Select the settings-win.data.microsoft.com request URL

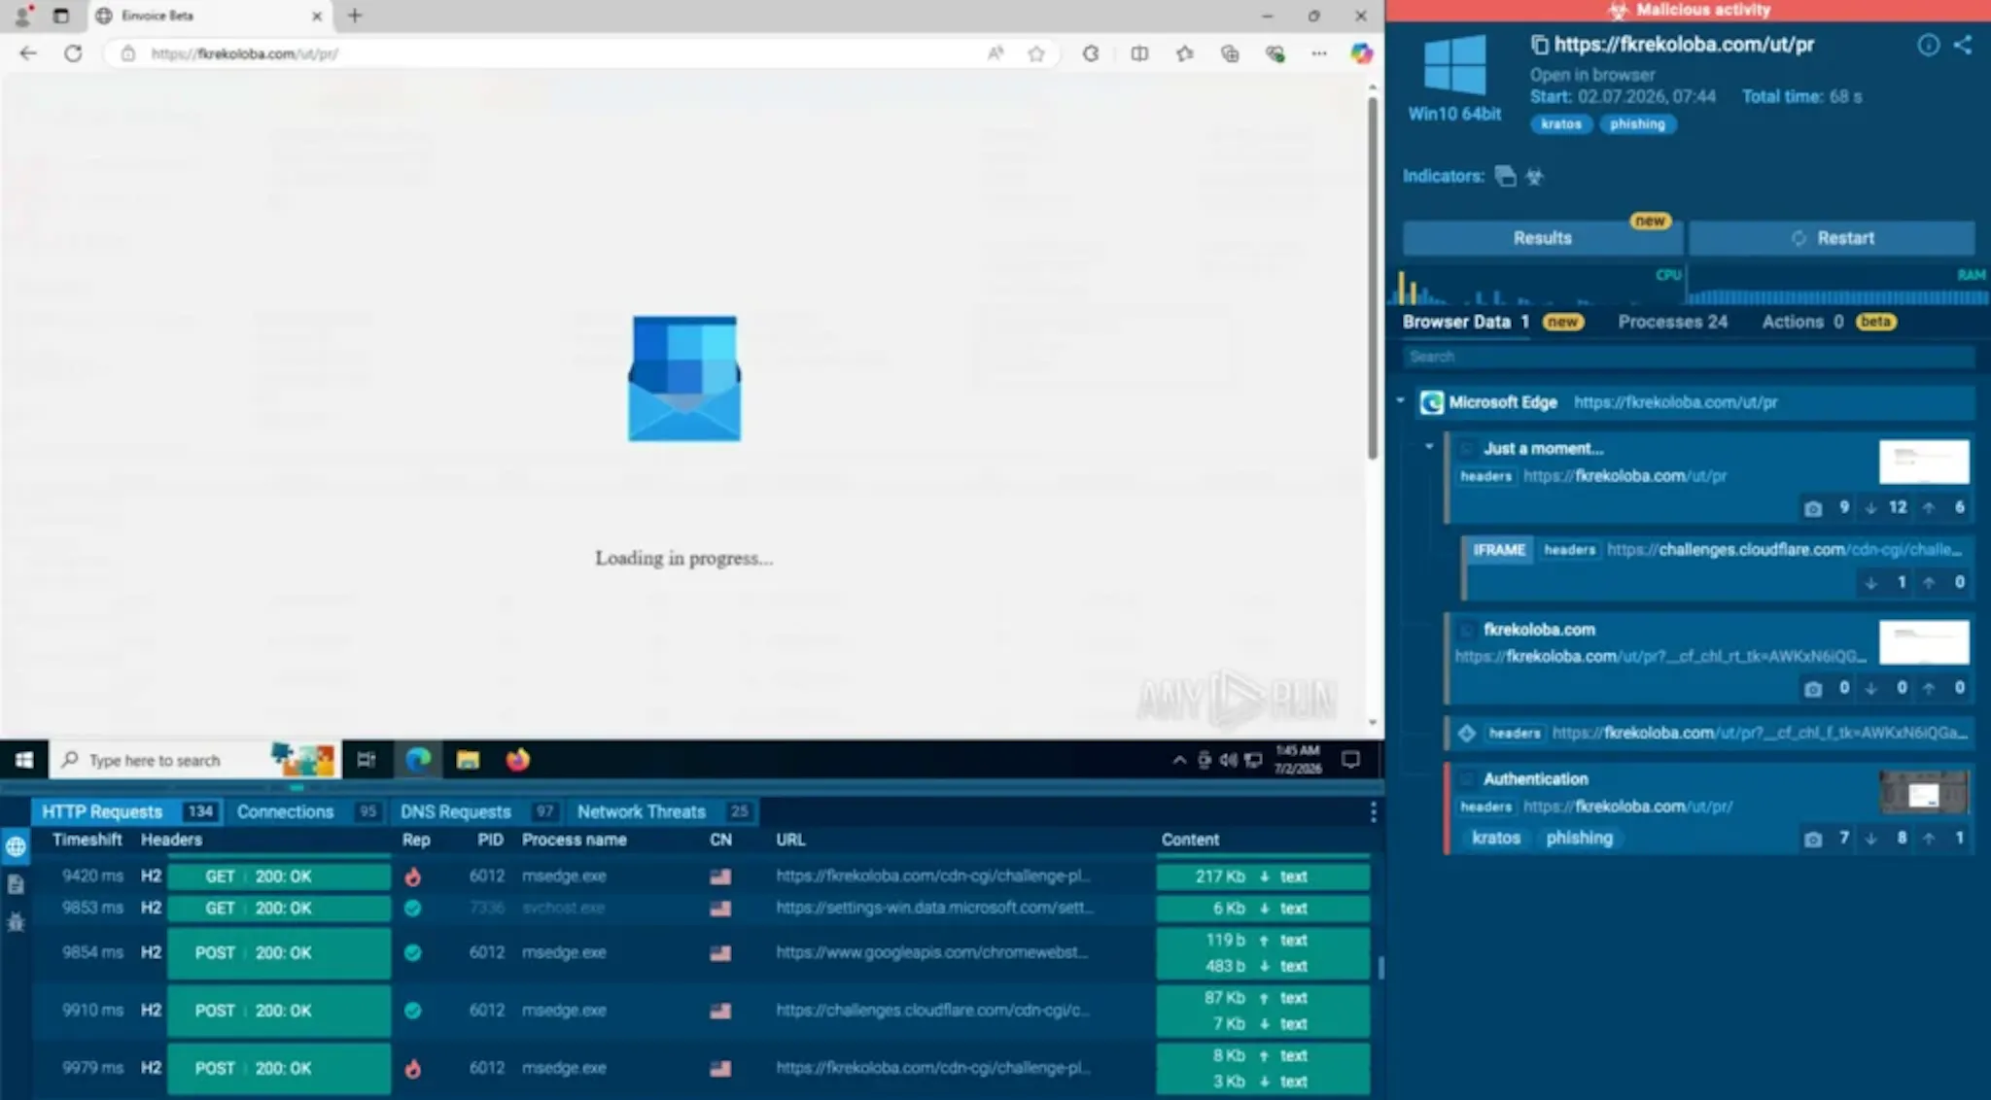pos(934,908)
